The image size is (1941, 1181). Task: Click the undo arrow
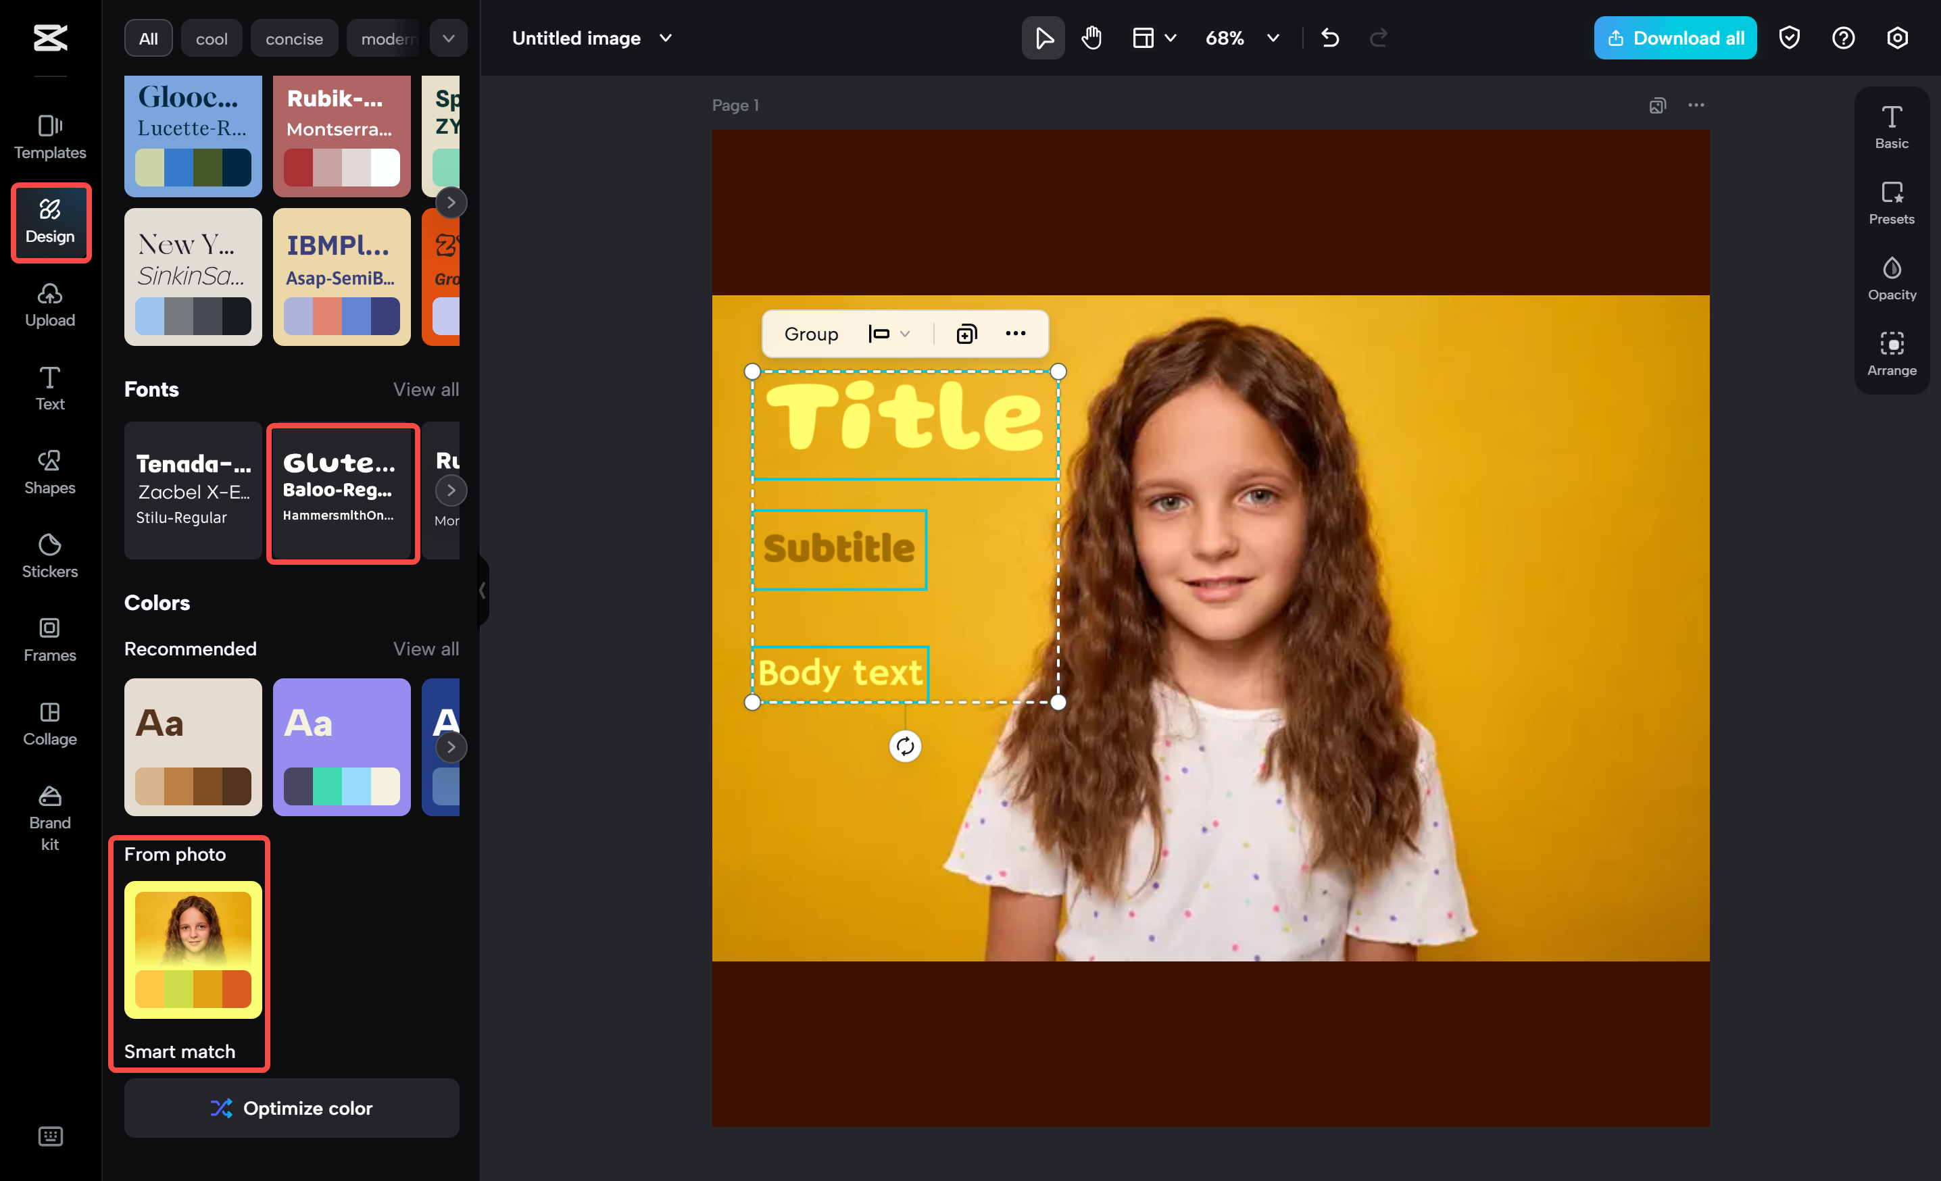[1330, 38]
